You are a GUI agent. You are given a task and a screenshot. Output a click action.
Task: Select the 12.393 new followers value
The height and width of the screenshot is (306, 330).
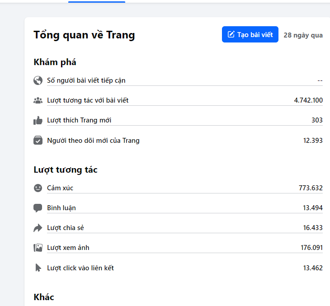pos(313,141)
